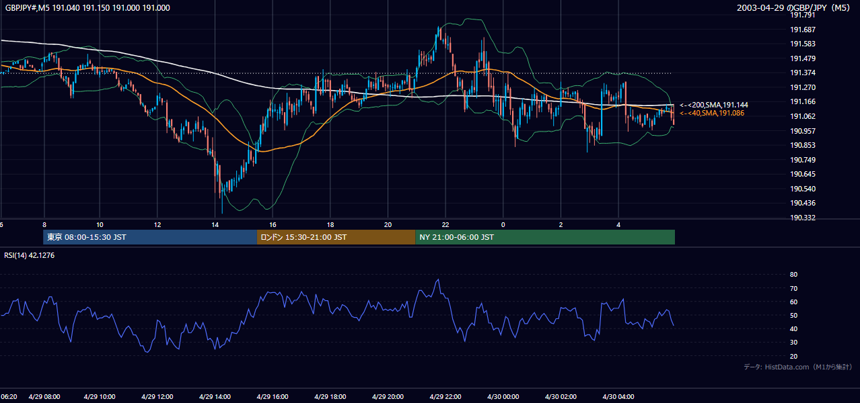
Task: Click the 東京 08:00-15:30 JST session bar
Action: (149, 237)
